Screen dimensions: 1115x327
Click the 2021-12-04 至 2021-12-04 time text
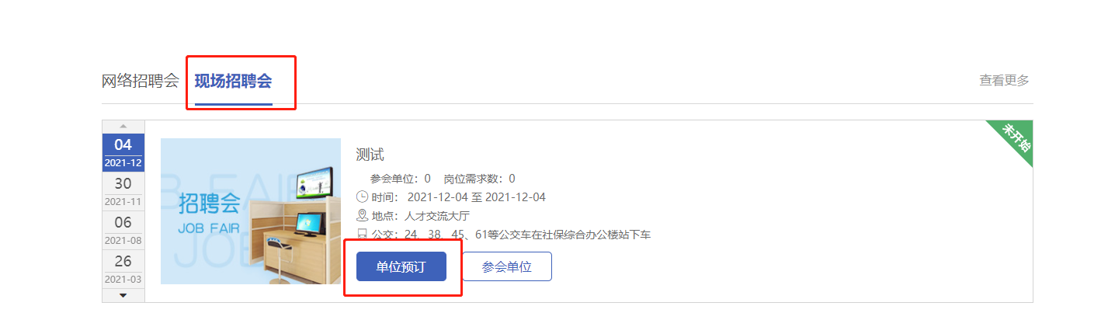coord(477,197)
